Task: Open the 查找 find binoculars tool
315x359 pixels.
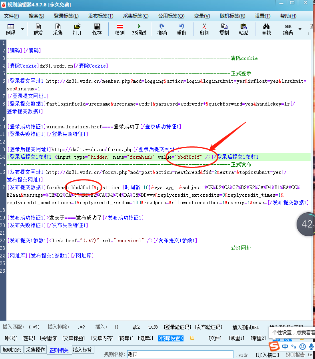Action: (x=266, y=29)
